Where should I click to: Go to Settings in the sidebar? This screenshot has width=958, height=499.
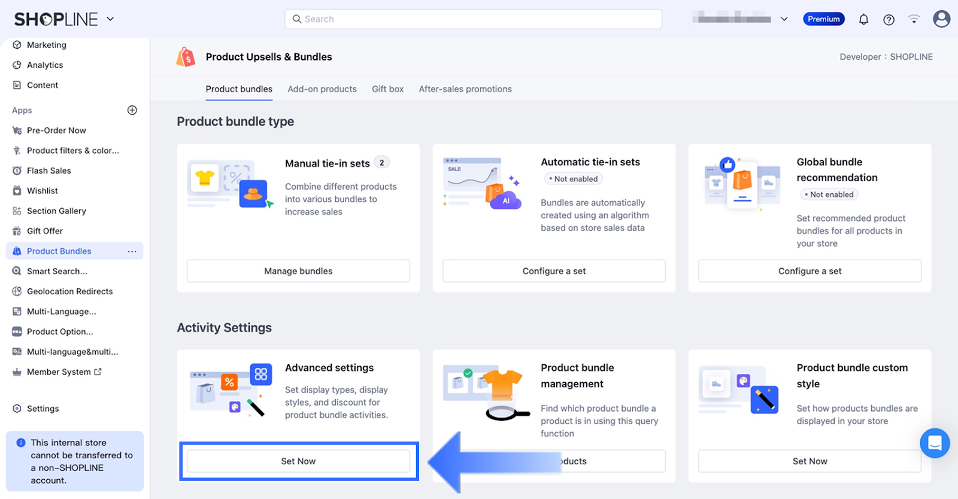pyautogui.click(x=43, y=409)
